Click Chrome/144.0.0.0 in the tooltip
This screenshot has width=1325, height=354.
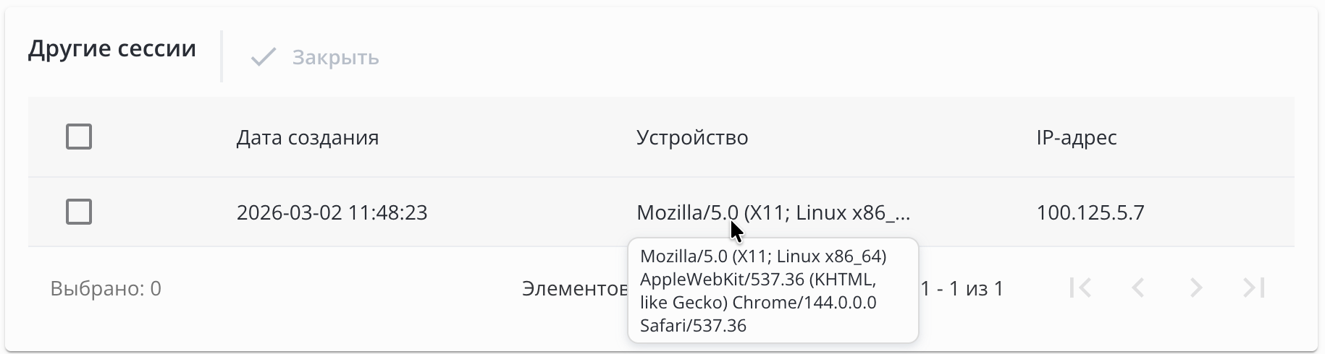(x=804, y=302)
